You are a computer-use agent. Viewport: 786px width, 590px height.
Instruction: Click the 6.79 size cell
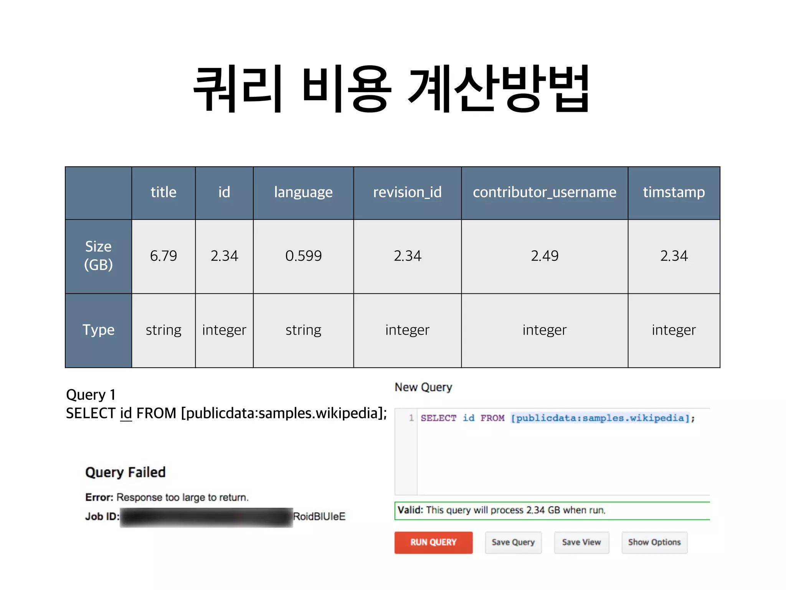pos(163,256)
